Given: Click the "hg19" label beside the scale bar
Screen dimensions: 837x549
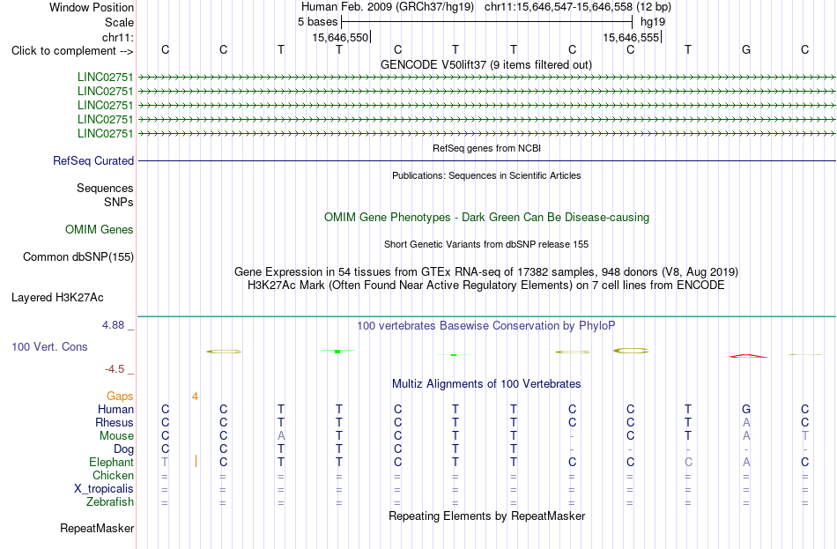Looking at the screenshot, I should [x=653, y=22].
